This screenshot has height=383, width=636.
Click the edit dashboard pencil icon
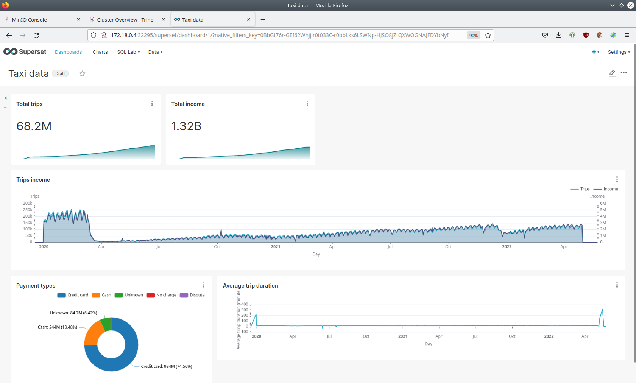612,73
